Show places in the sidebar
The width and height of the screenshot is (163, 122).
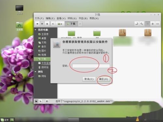(36, 101)
